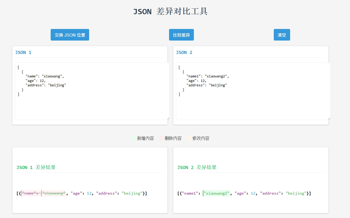The width and height of the screenshot is (350, 218).
Task: Click the "name1": "xiaowang2" line in JSON 2 input
Action: 208,76
